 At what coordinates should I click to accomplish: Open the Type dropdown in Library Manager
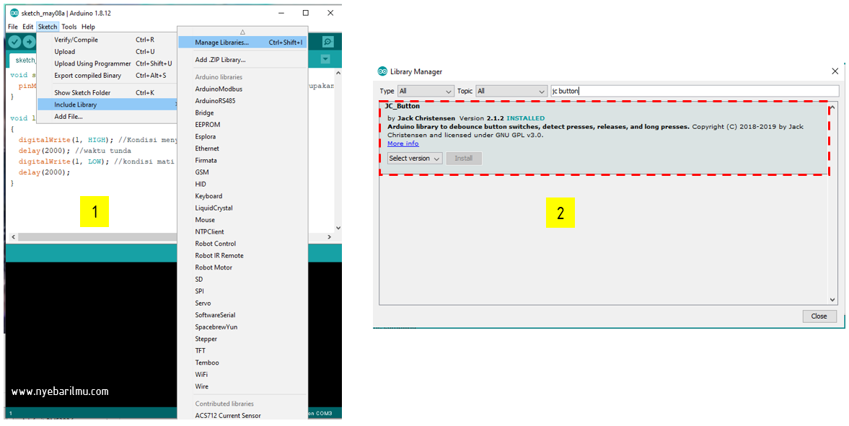pyautogui.click(x=426, y=91)
